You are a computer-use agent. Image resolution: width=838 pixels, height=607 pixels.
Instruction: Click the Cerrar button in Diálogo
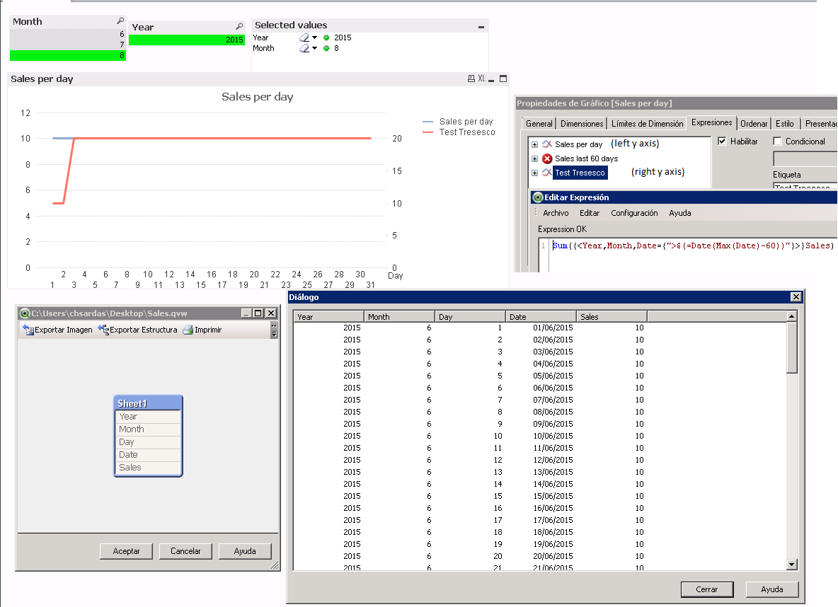tap(706, 589)
